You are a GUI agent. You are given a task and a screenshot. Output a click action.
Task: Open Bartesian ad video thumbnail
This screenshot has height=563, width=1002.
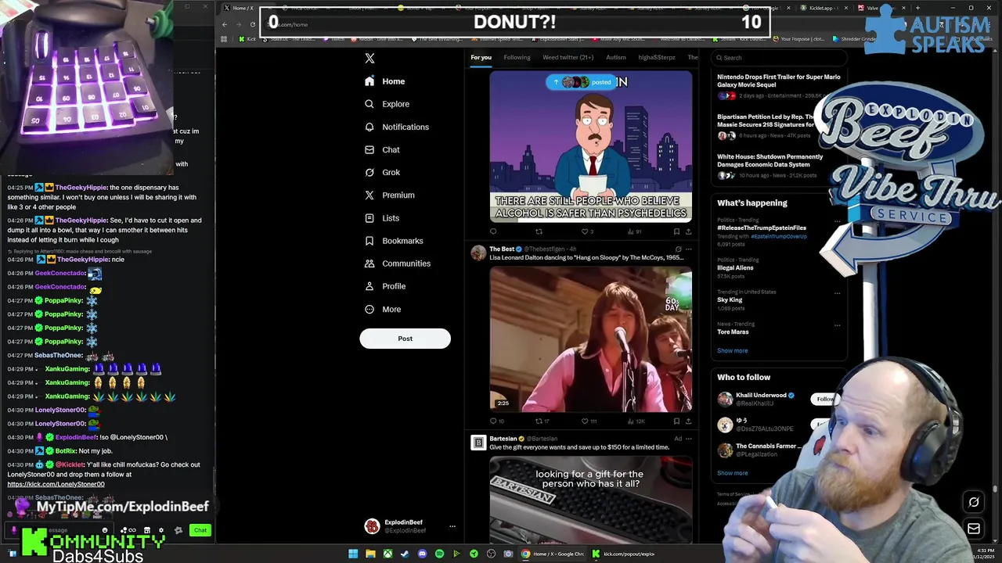(x=591, y=499)
